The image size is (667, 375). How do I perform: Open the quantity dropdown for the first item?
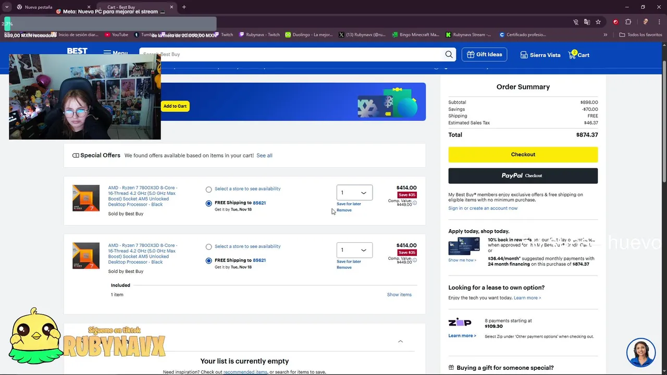tap(354, 193)
